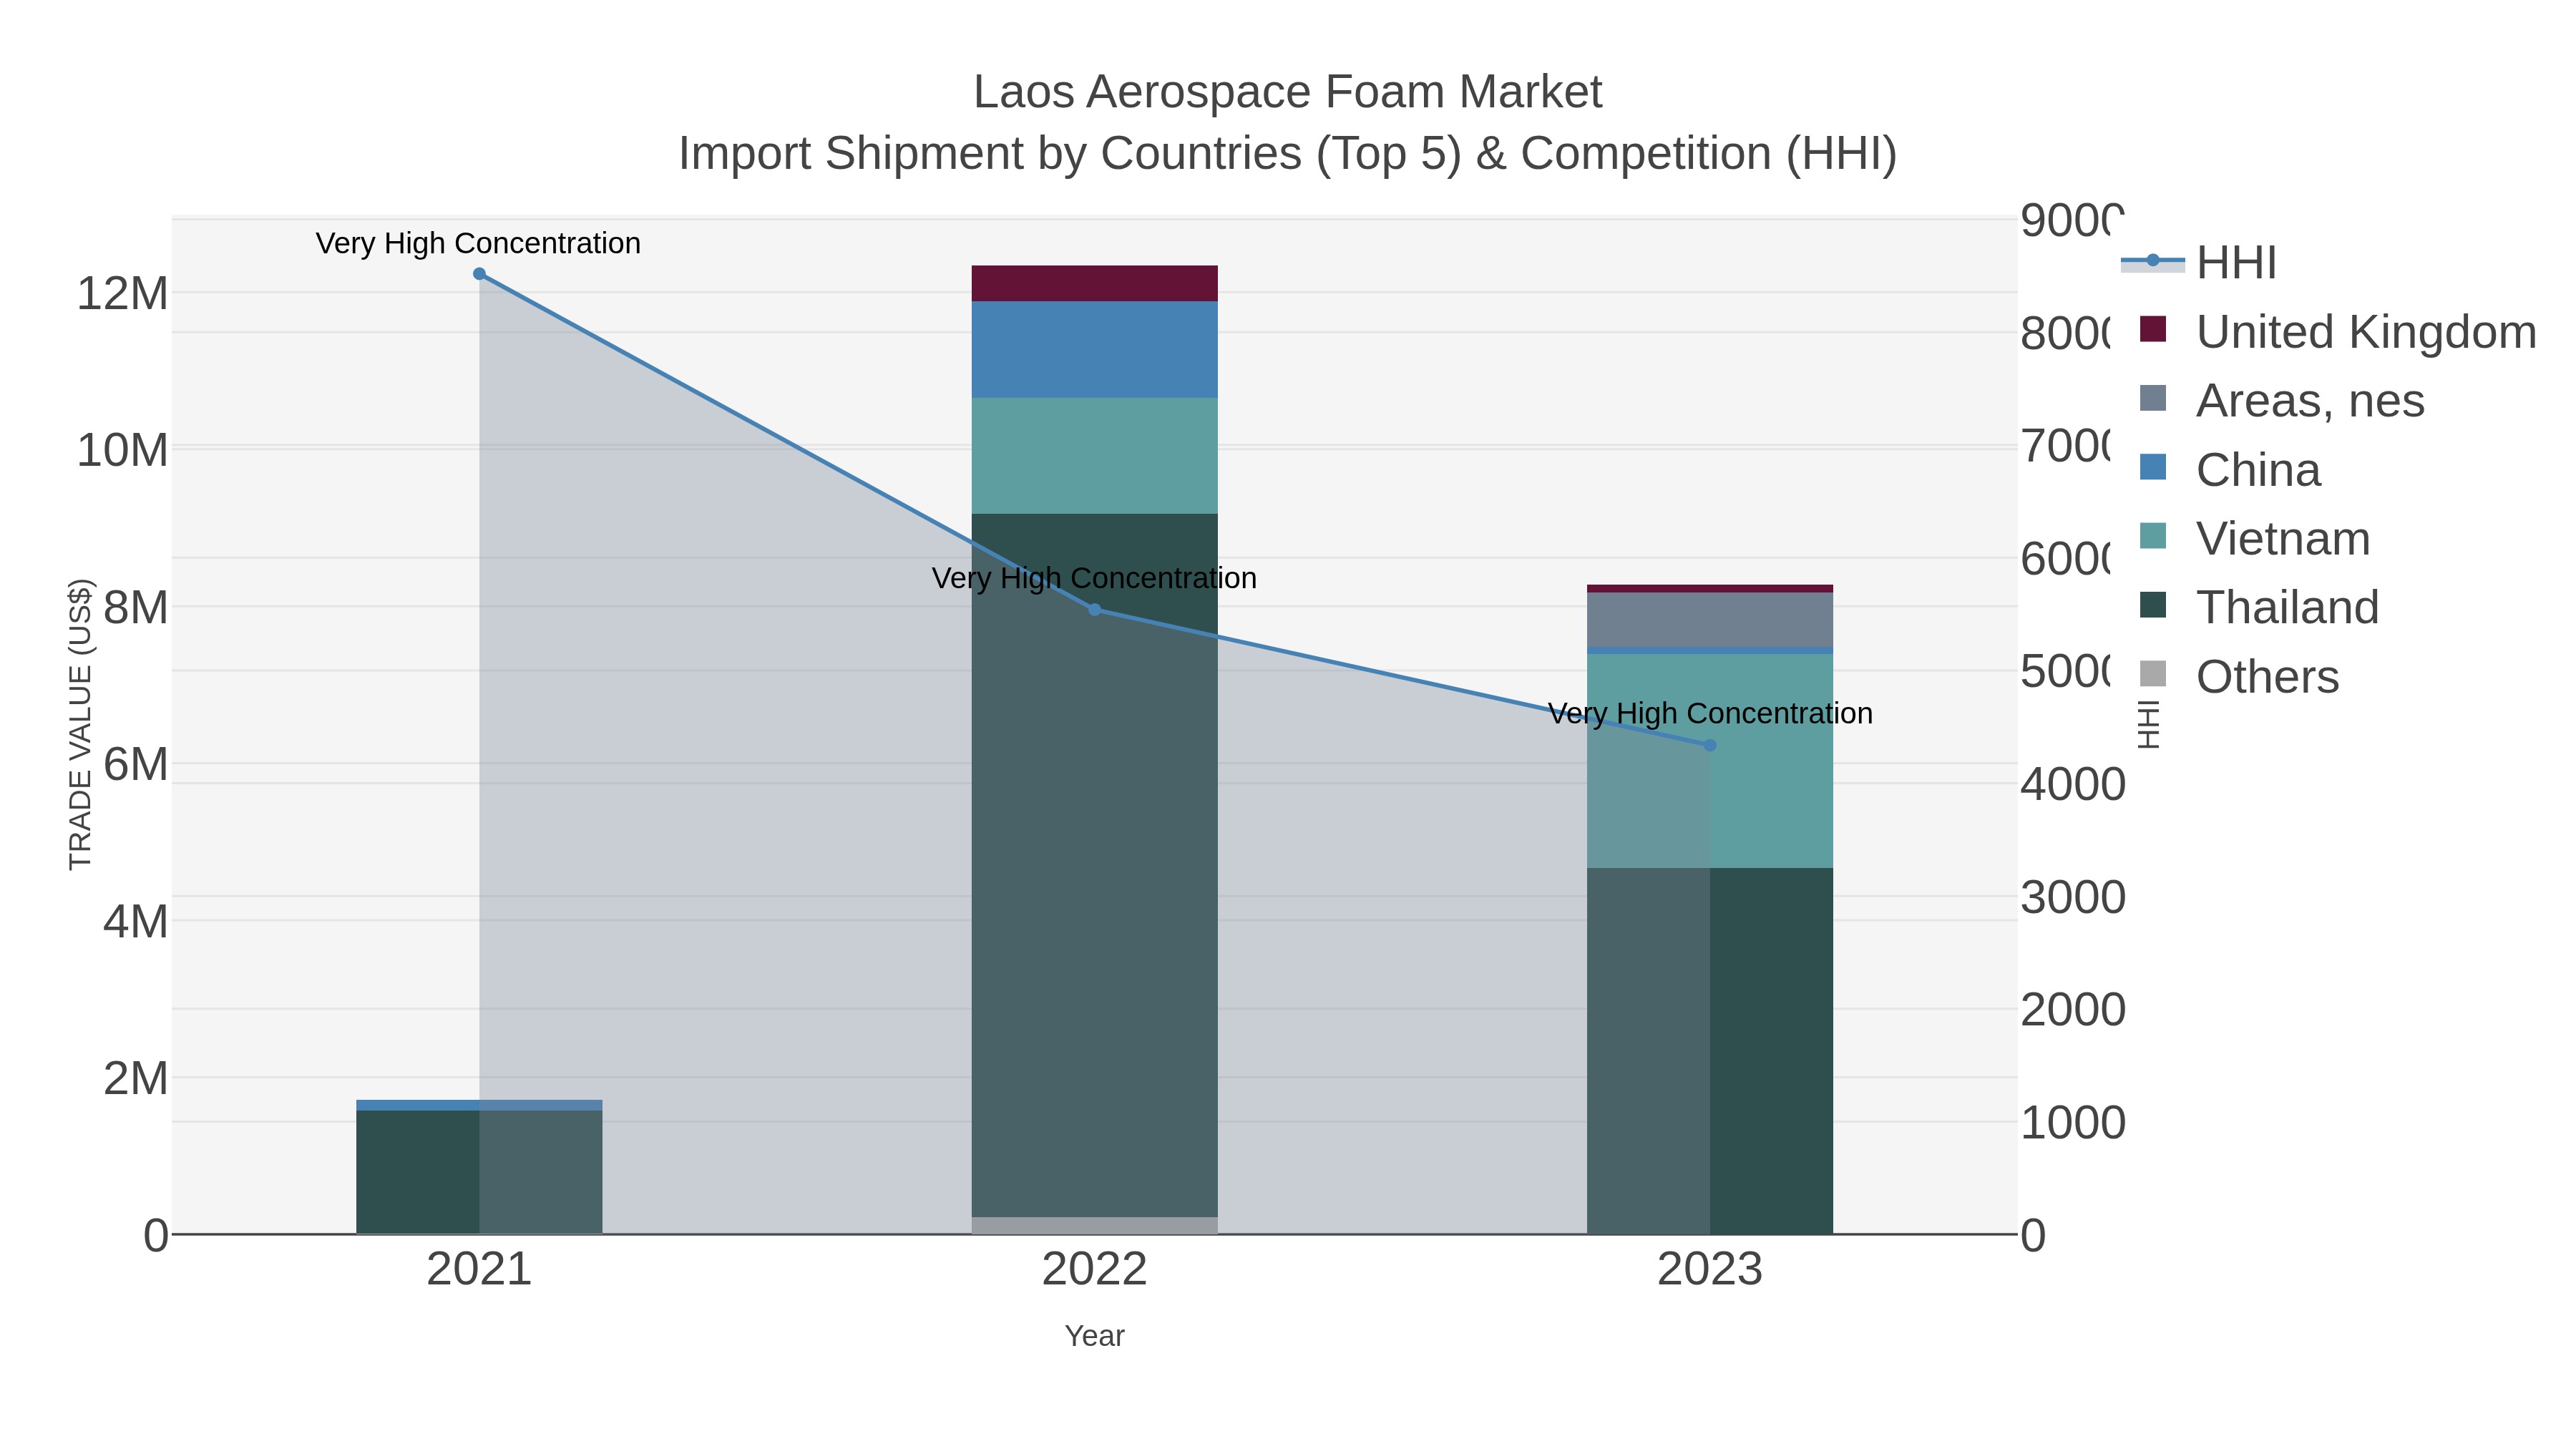This screenshot has height=1449, width=2576.
Task: Select the 2021 HHI data point
Action: 479,274
